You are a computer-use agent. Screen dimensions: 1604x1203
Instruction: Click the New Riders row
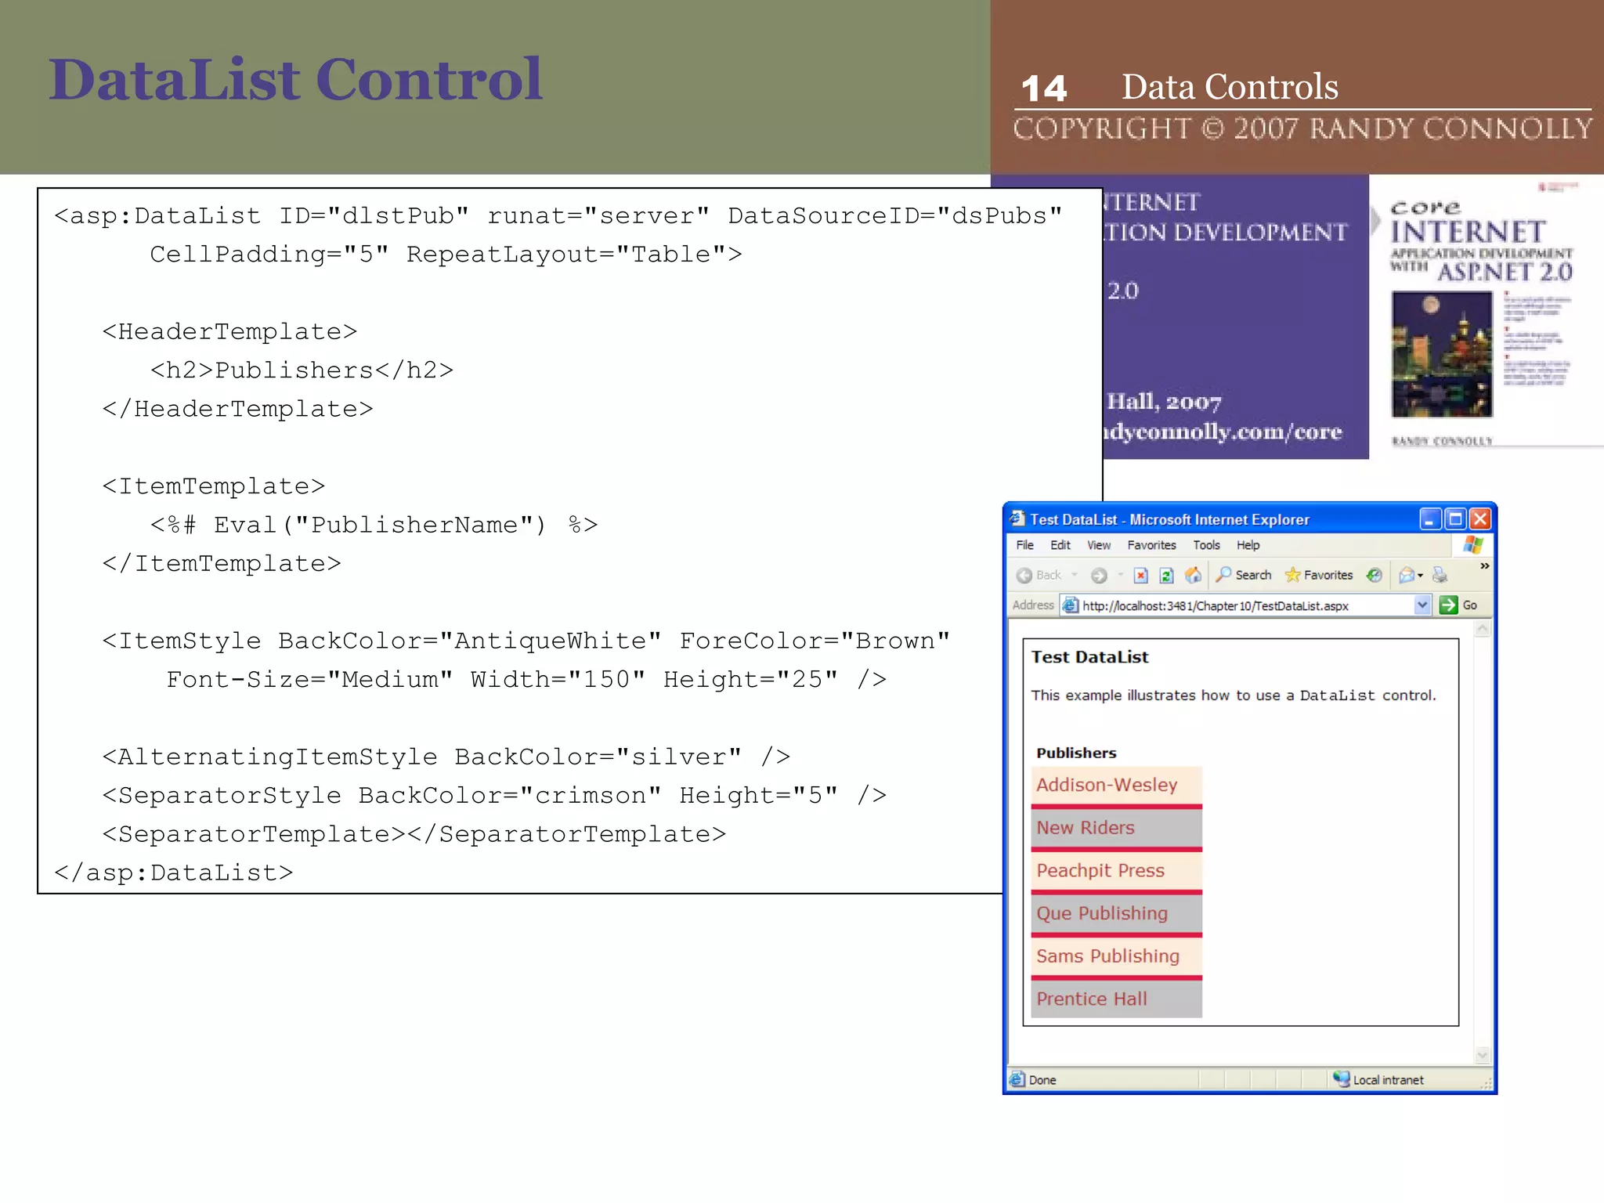point(1116,828)
